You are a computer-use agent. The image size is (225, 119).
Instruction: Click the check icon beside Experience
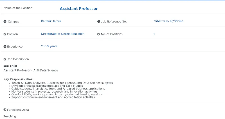(5, 46)
